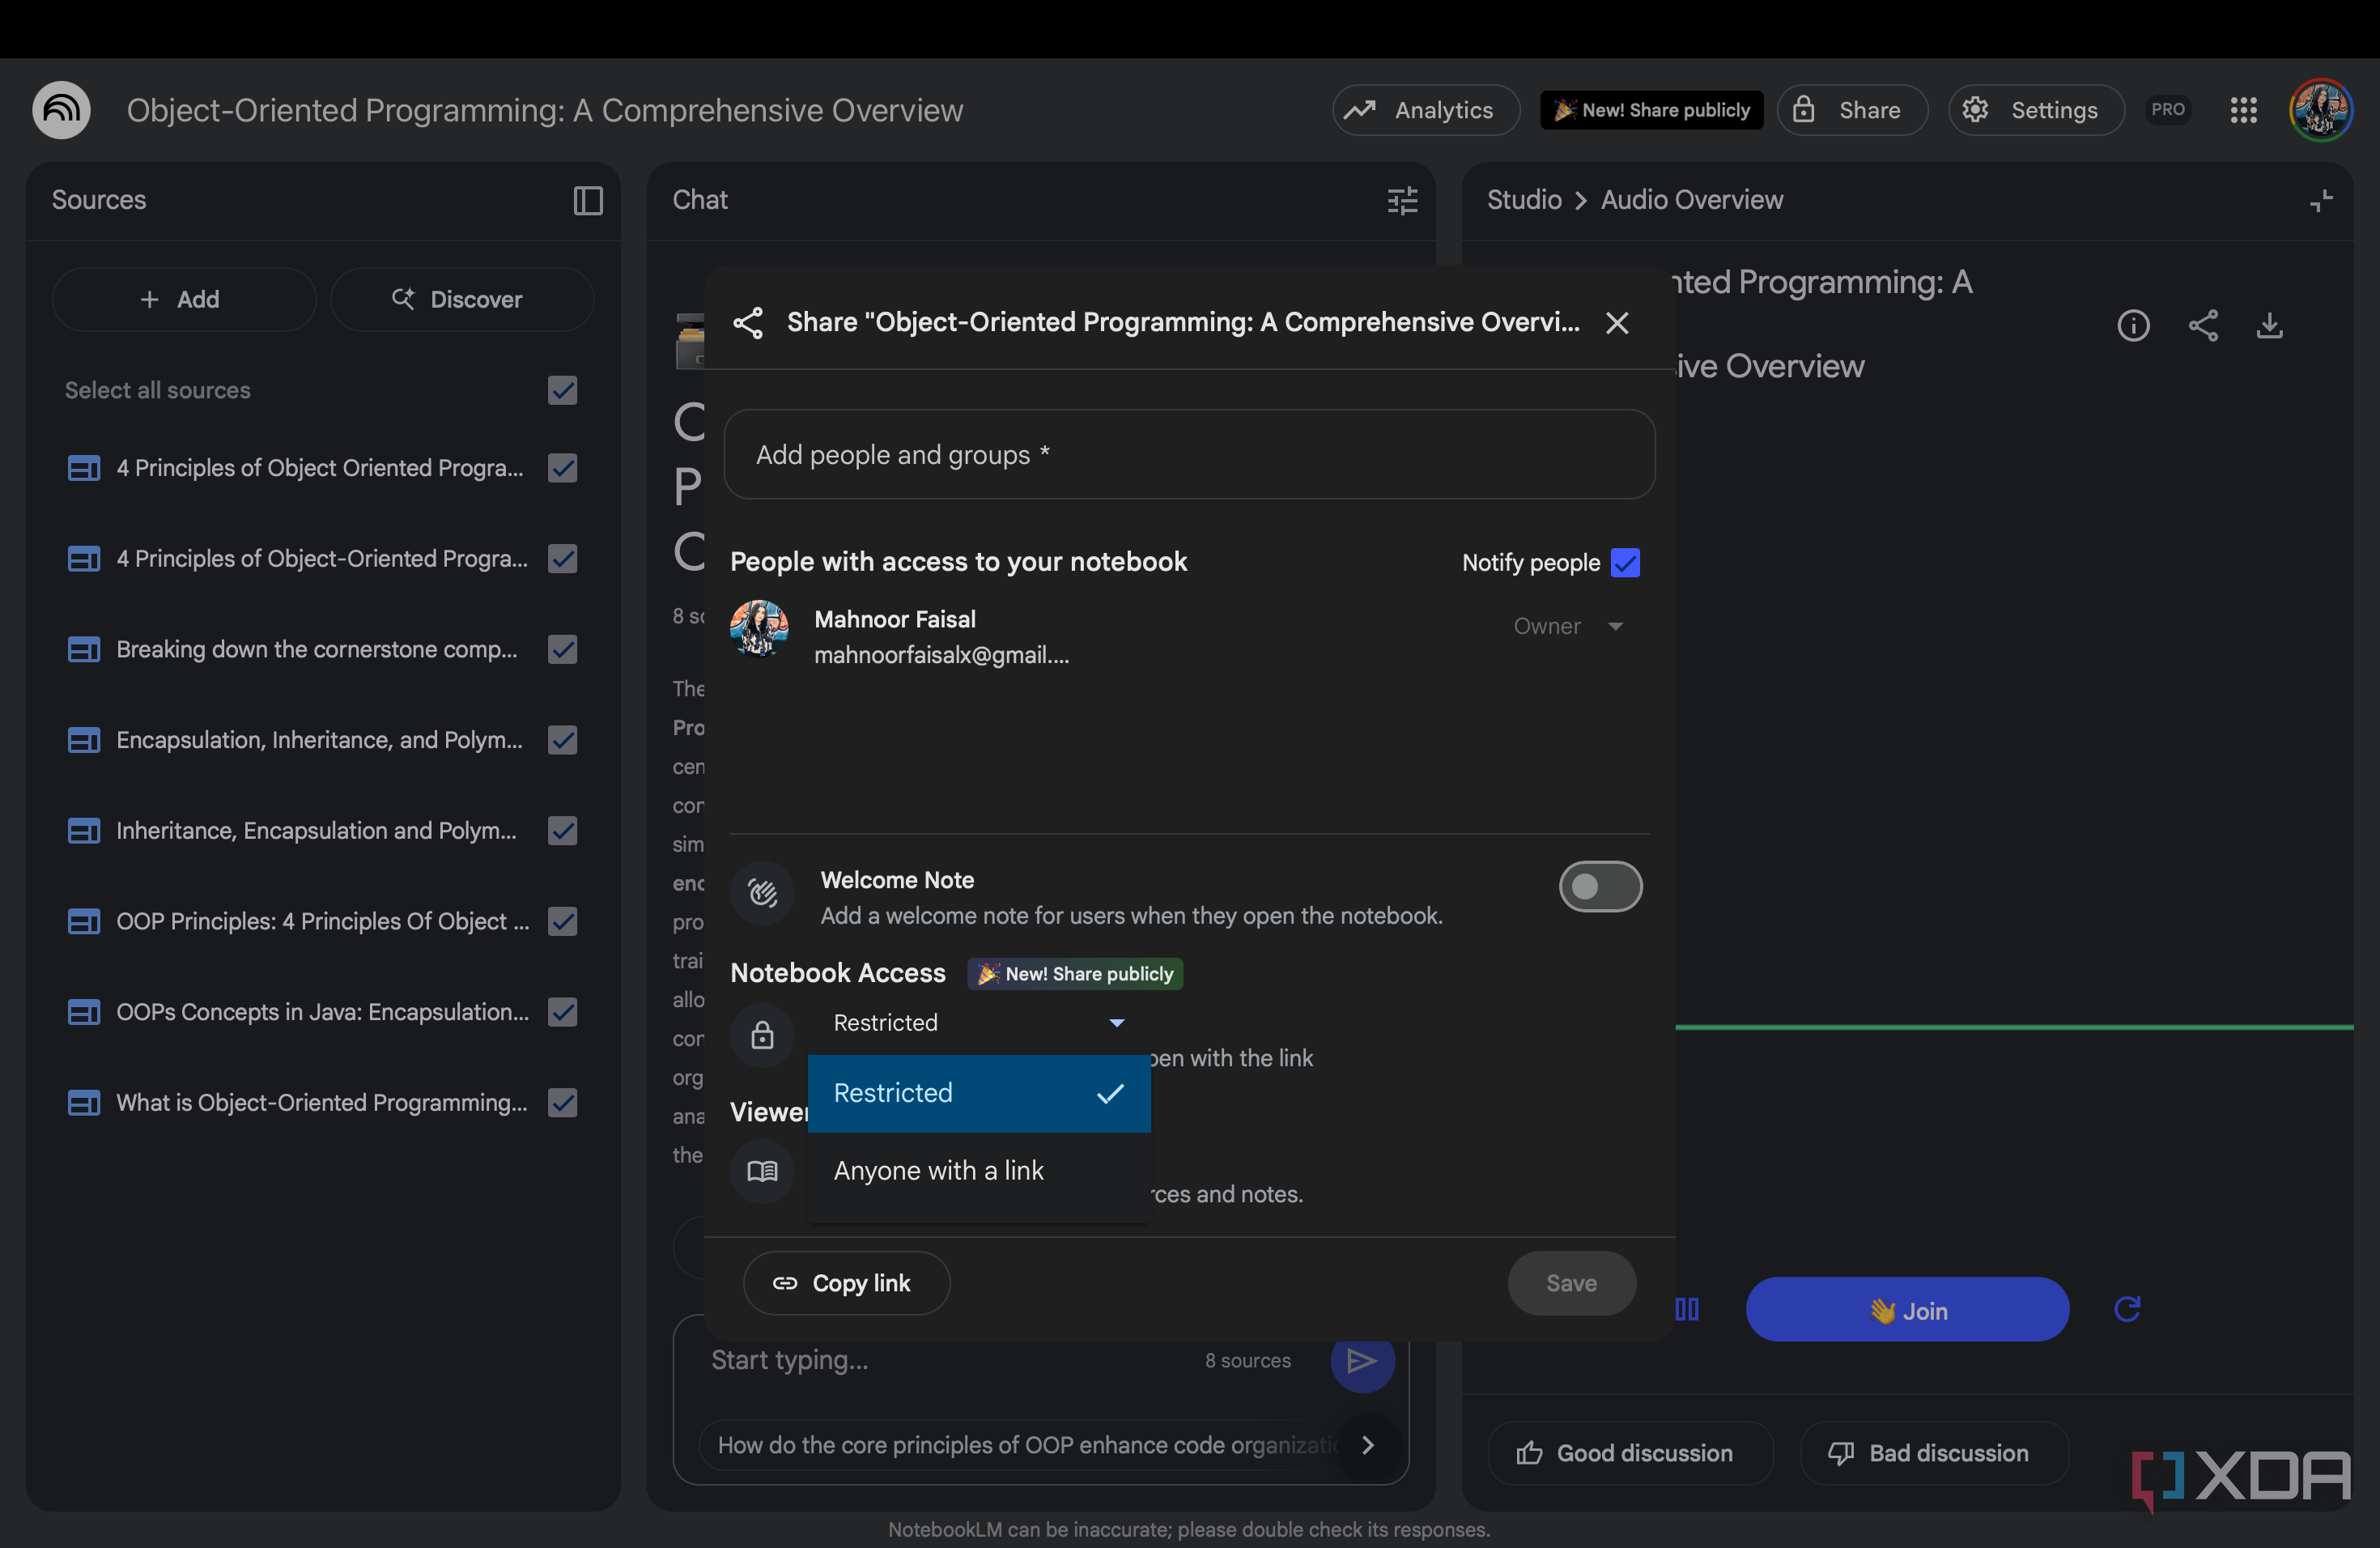Toggle the Notify people checkbox

(1625, 563)
